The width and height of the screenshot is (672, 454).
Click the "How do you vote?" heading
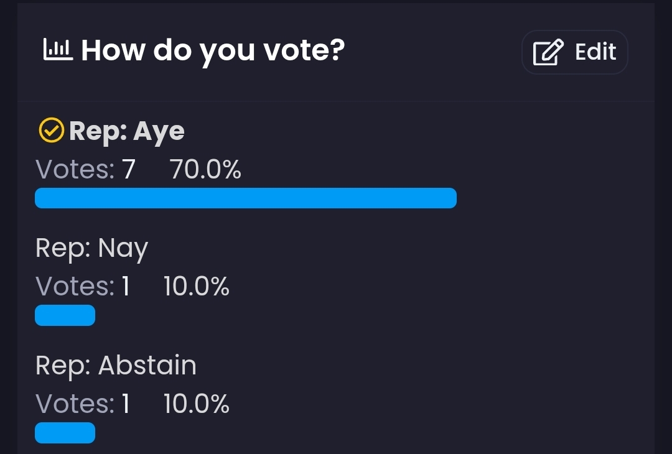(x=213, y=50)
